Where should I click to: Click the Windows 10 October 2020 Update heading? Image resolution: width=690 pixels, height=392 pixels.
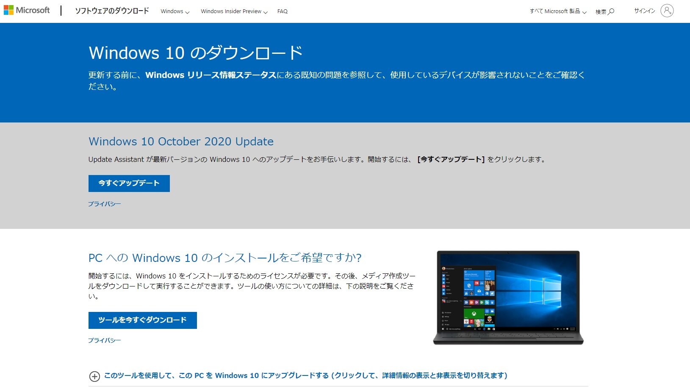point(181,142)
